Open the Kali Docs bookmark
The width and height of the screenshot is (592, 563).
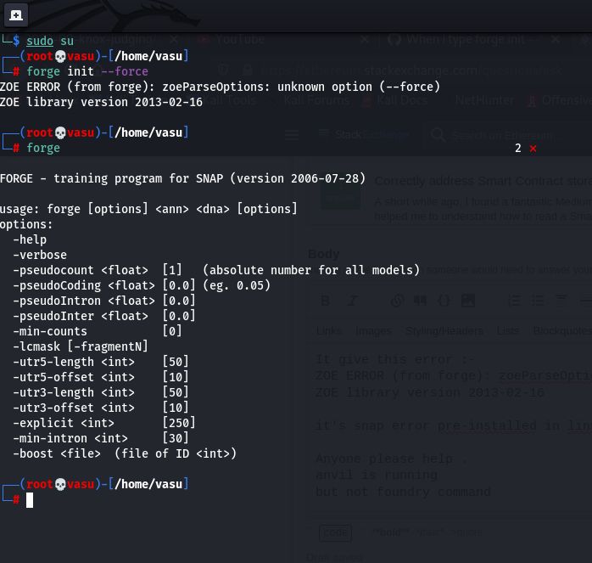(x=395, y=100)
